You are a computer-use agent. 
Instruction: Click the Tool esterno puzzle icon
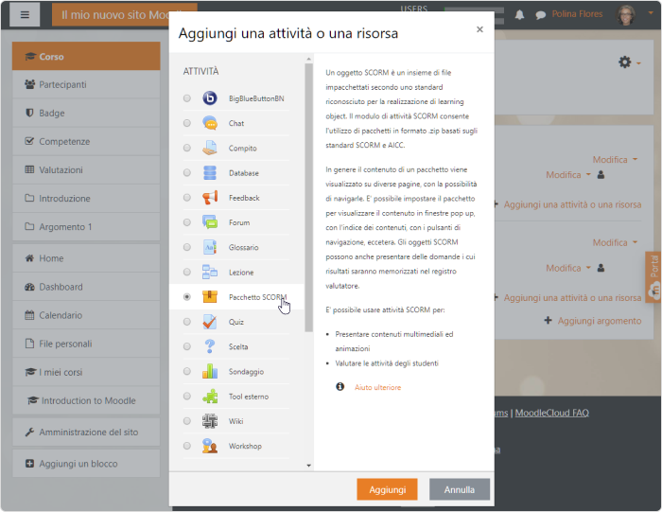pyautogui.click(x=210, y=397)
